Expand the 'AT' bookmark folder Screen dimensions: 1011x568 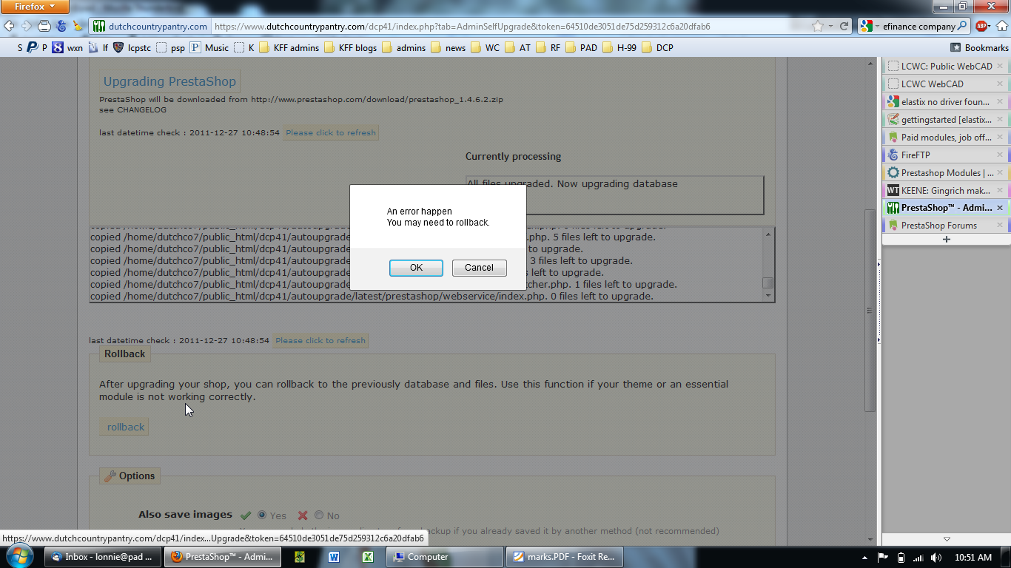(518, 47)
